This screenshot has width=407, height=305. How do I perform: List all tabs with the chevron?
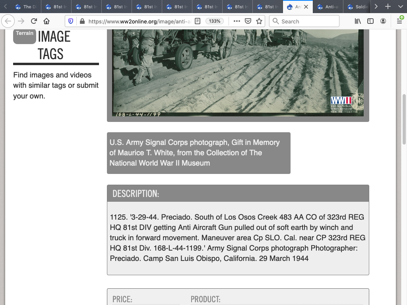[400, 7]
